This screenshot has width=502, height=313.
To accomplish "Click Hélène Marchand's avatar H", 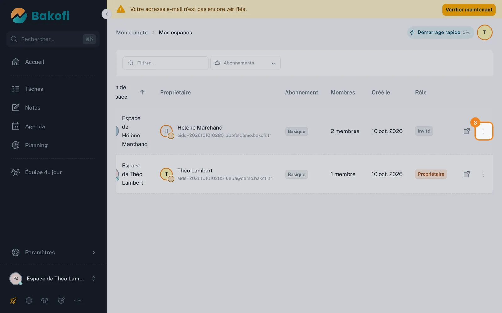I will click(x=166, y=131).
